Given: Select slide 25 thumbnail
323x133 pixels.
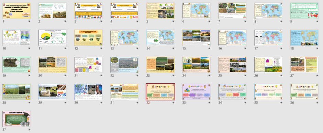Looking at the screenshot, I should [232, 65].
